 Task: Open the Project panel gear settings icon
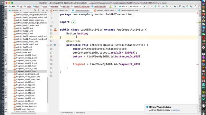[x=43, y=10]
